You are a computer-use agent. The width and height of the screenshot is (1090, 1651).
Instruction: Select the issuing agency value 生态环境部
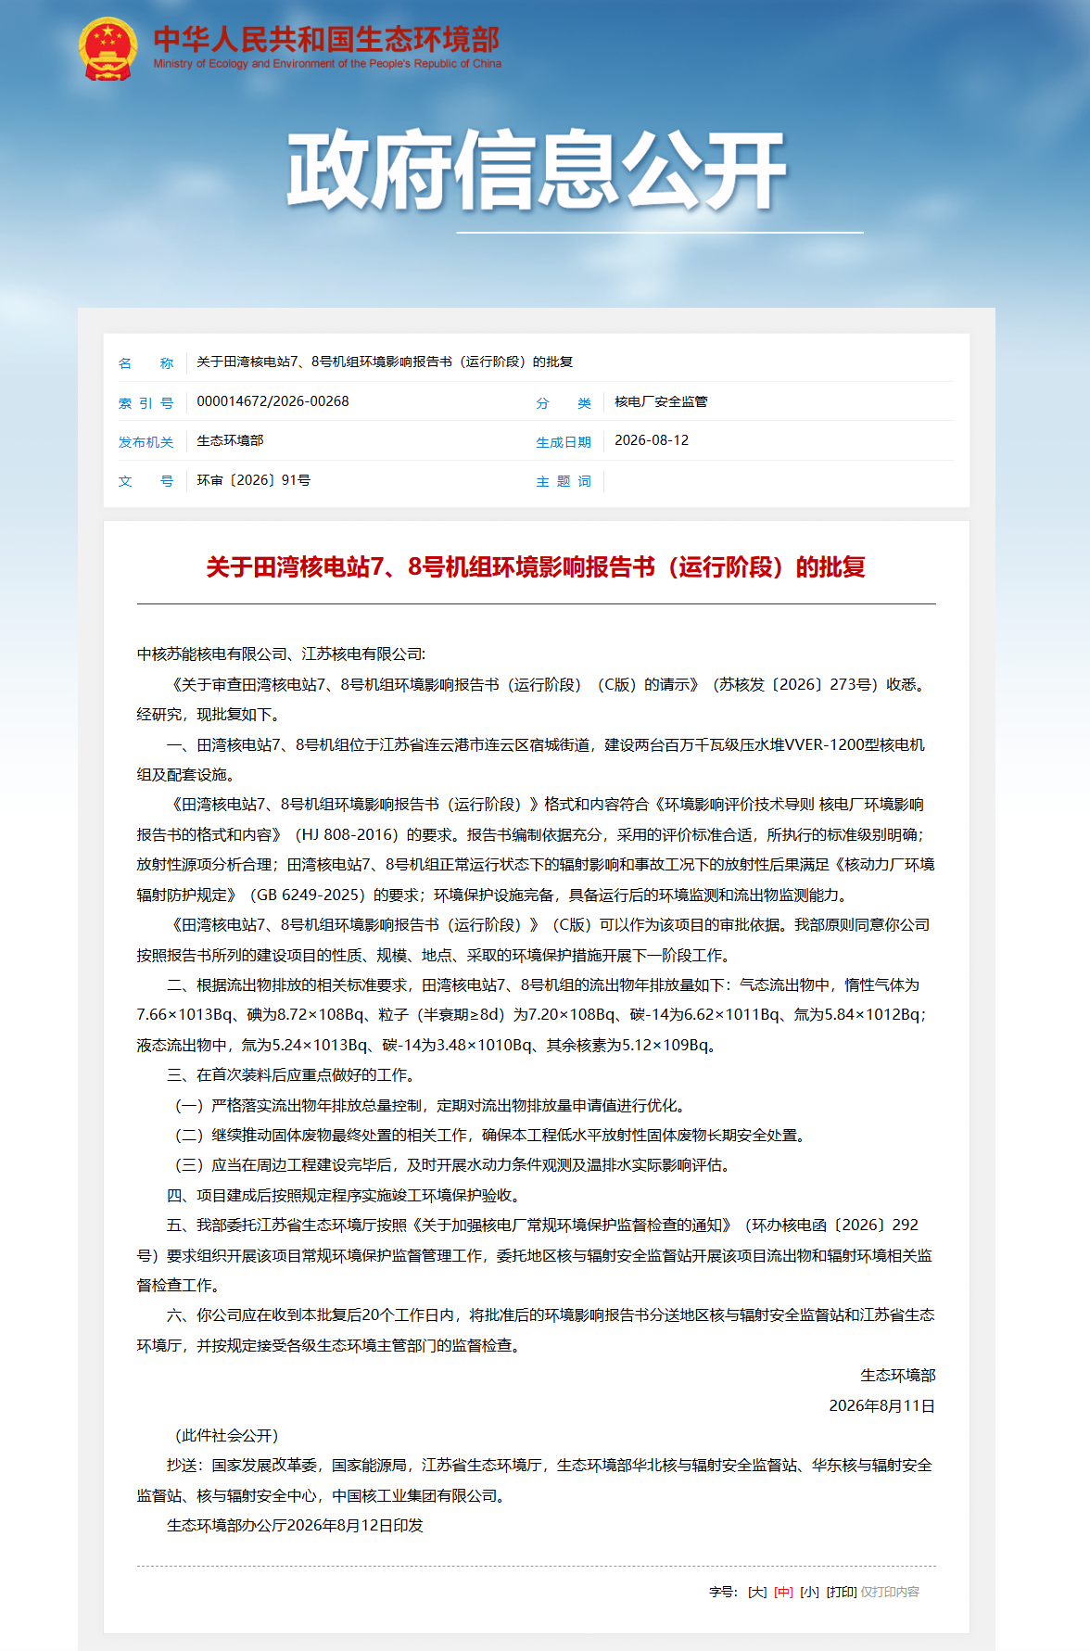230,440
